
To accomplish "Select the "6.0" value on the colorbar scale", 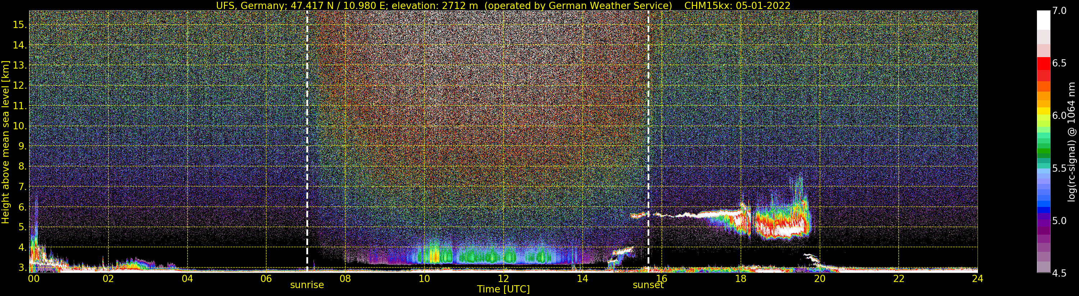I will tap(1059, 116).
